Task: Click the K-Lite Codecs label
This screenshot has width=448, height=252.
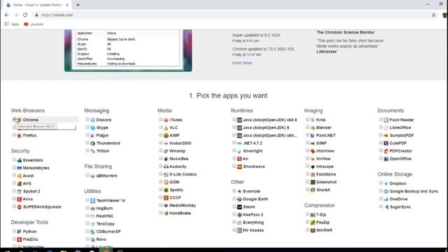Action: coord(183,174)
